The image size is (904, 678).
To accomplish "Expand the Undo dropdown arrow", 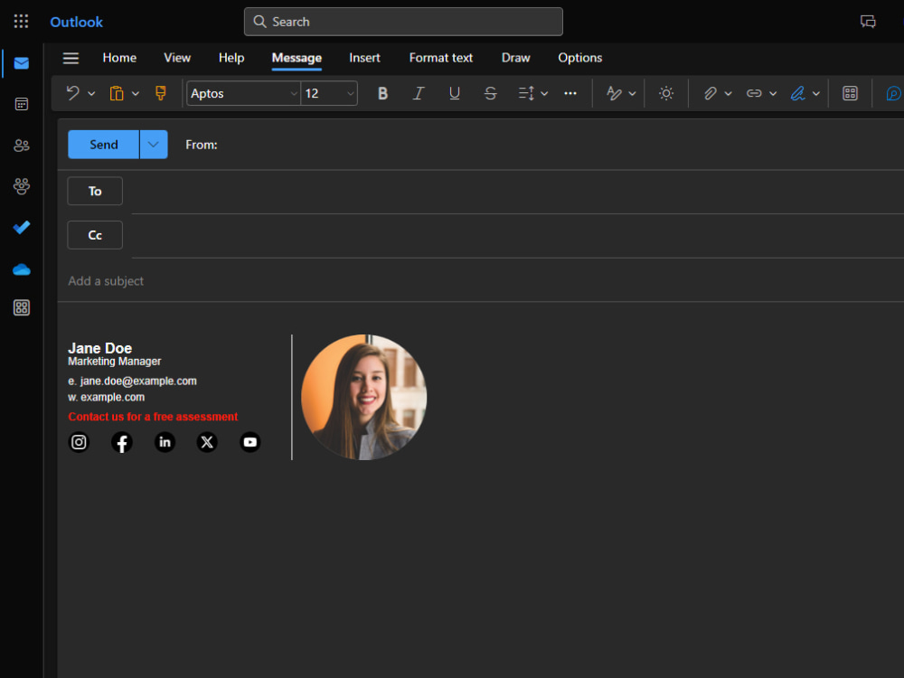I will click(91, 93).
